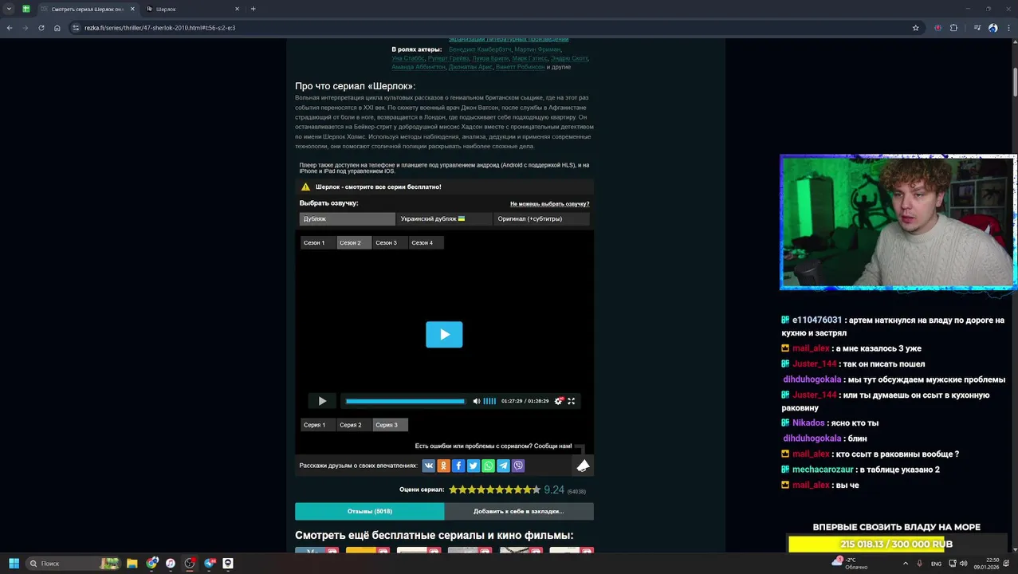Open actor link Марк Гатисс
1018x574 pixels.
click(x=529, y=58)
